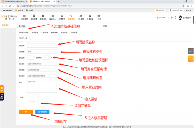Click the blue 进入楼层管理 button

(x=42, y=112)
